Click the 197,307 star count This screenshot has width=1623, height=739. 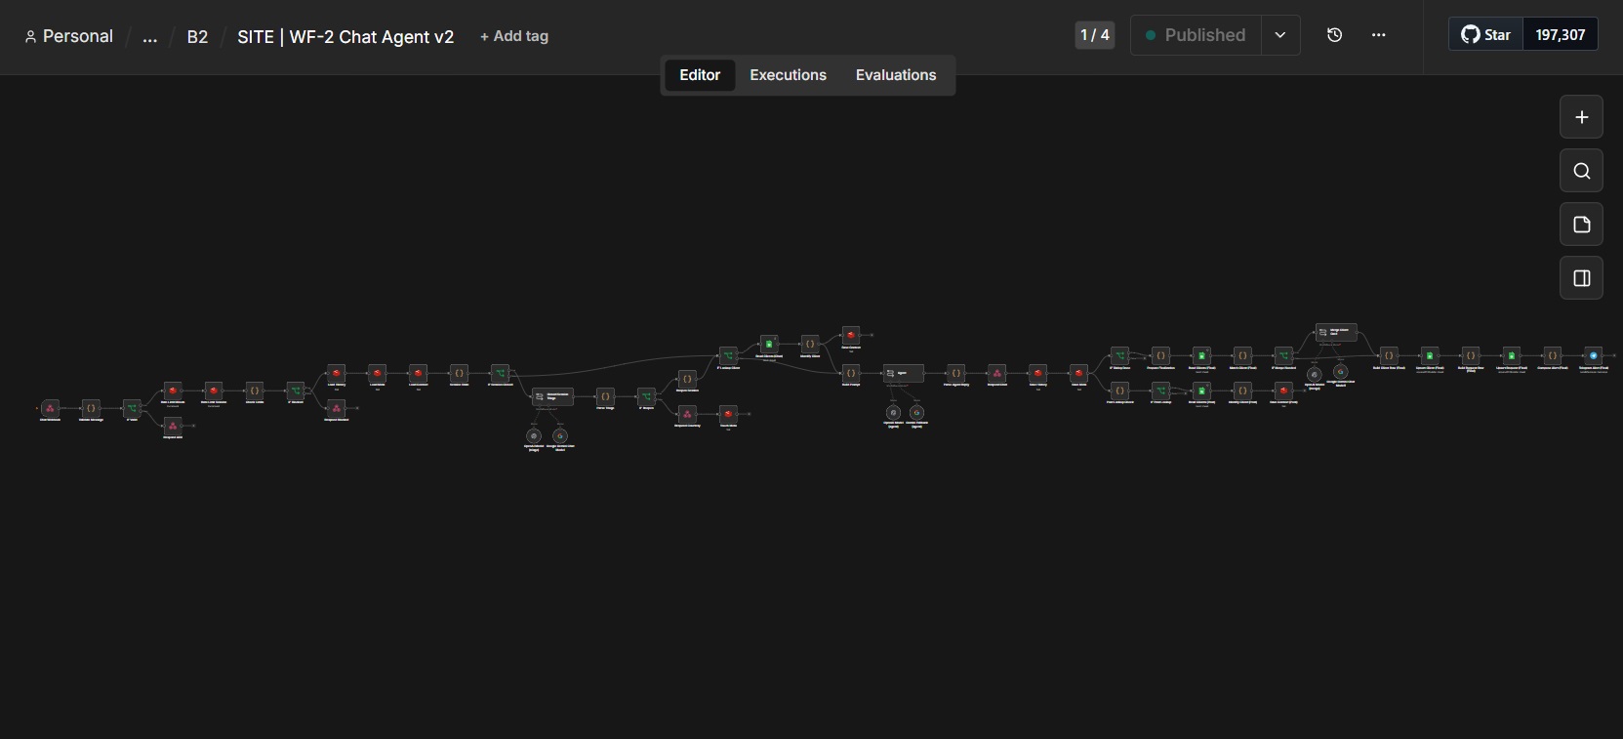pyautogui.click(x=1560, y=35)
